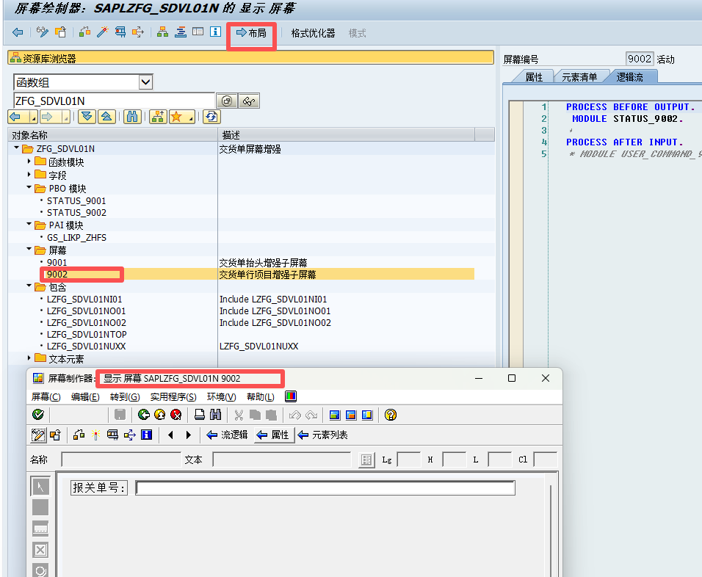This screenshot has height=577, width=702.
Task: Open the previous-object arrow dropdown in browser toolbar
Action: [34, 117]
